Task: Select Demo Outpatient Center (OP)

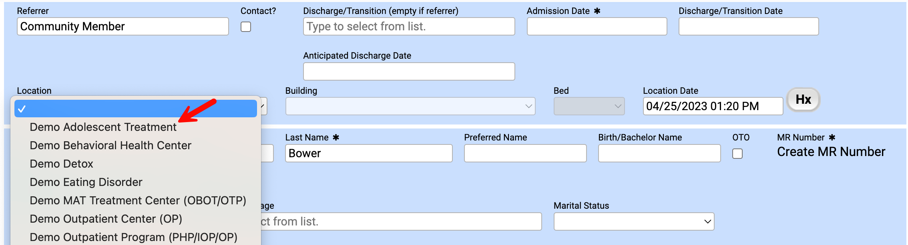Action: [106, 219]
